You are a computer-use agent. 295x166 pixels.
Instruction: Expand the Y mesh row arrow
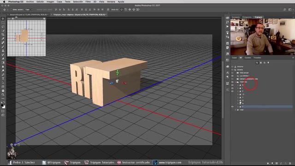coord(238,97)
